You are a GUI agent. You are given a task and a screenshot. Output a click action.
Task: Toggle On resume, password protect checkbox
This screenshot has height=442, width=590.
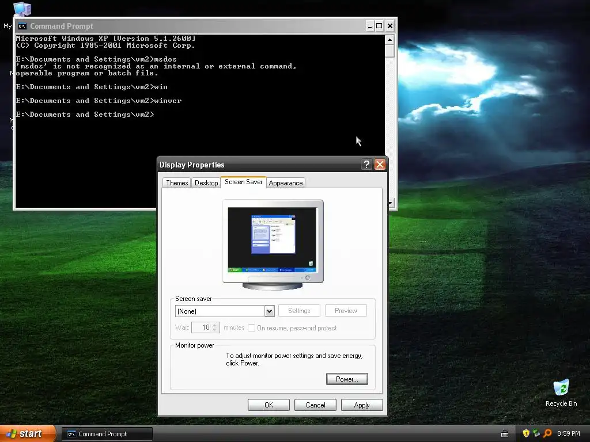(251, 327)
